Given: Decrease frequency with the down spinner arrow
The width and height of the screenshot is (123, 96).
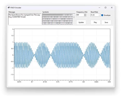Looking at the screenshot, I should tap(85, 16).
